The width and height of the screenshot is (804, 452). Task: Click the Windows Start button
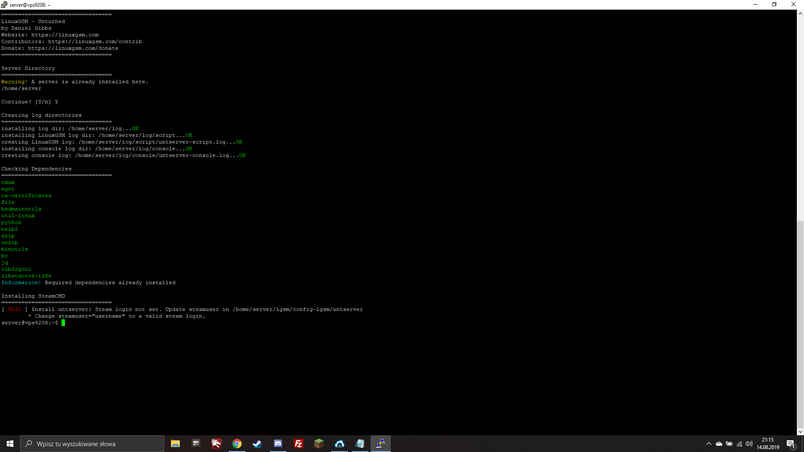coord(10,444)
